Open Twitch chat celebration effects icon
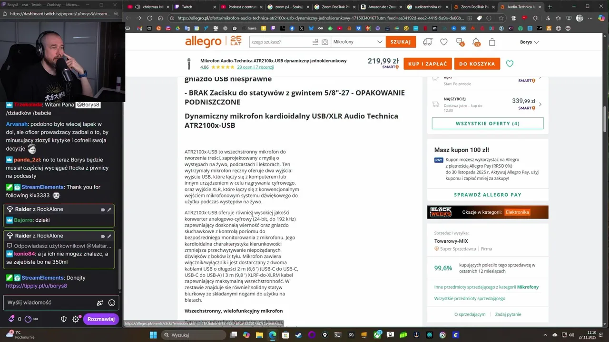609x342 pixels. (x=100, y=303)
